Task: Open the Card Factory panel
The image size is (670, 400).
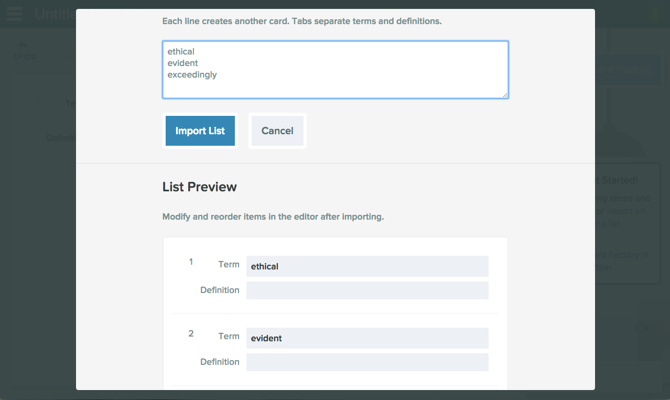Action: [627, 70]
